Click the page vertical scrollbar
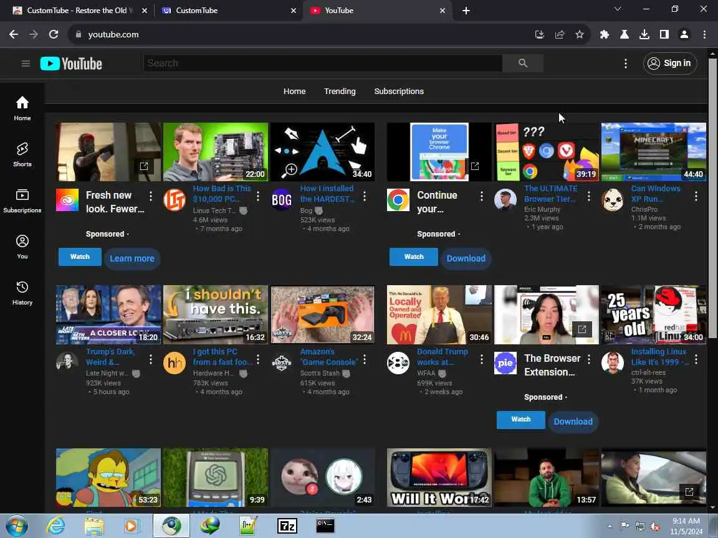Screen dimensions: 718x538 click(712, 197)
